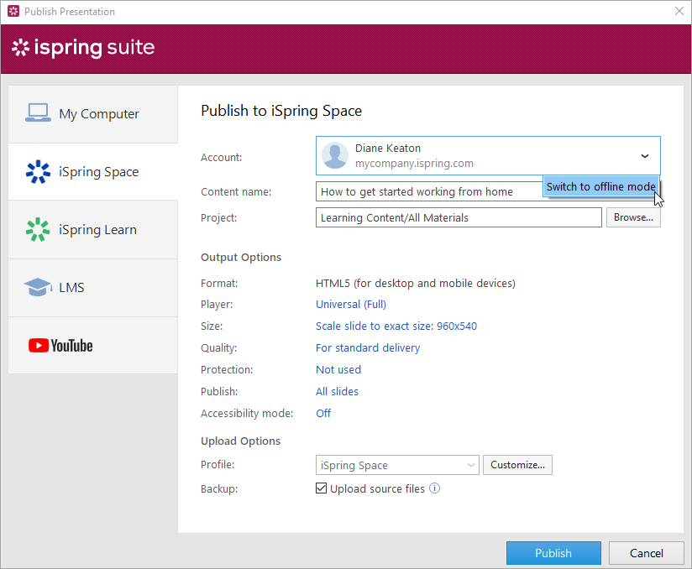Click the Project path input field
The height and width of the screenshot is (569, 692).
click(x=459, y=217)
